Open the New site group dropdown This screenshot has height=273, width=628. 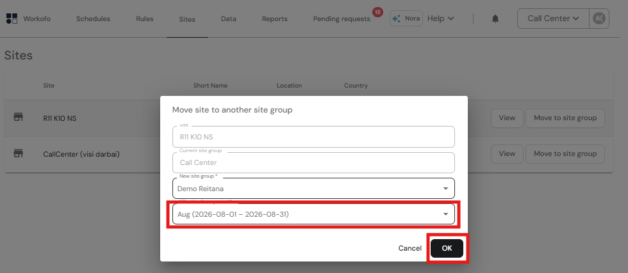click(x=313, y=188)
